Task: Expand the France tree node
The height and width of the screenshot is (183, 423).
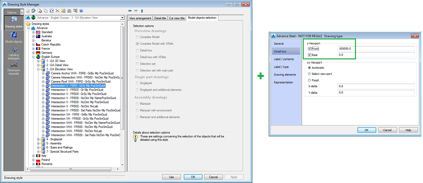Action: (x=34, y=49)
